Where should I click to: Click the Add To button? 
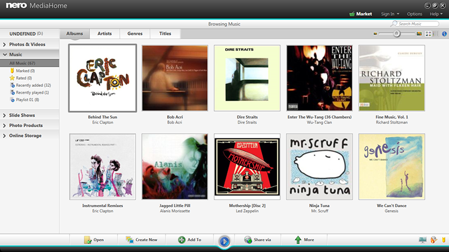(190, 240)
